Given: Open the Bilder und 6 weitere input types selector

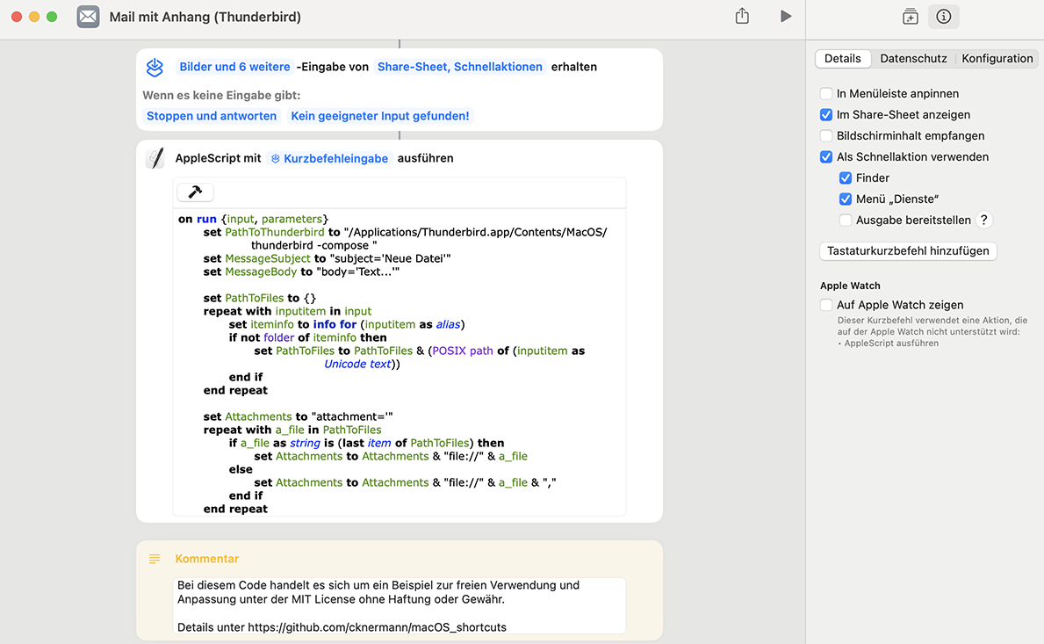Looking at the screenshot, I should [234, 67].
